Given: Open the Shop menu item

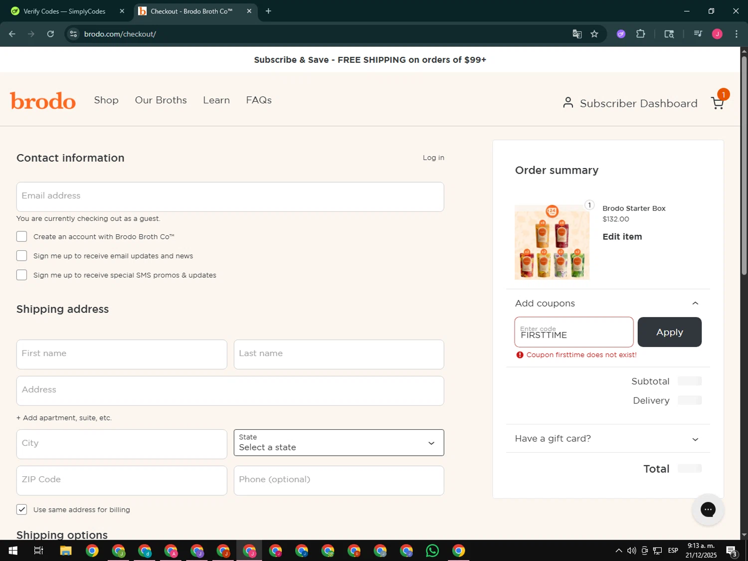Looking at the screenshot, I should point(106,100).
